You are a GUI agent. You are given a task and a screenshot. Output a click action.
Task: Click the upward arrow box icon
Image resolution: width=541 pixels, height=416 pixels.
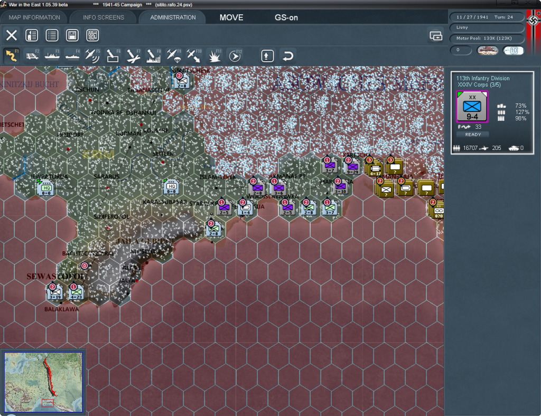coord(267,56)
